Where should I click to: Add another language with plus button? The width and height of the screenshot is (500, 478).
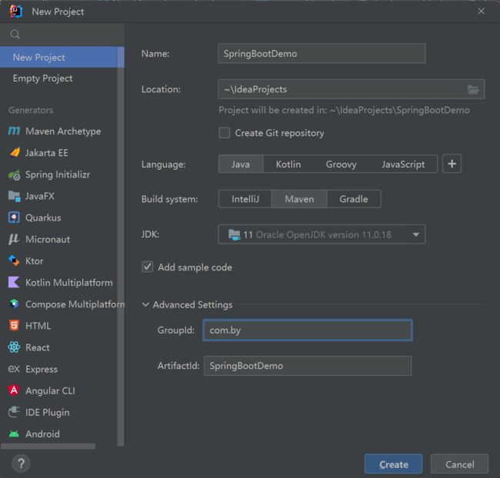point(452,164)
